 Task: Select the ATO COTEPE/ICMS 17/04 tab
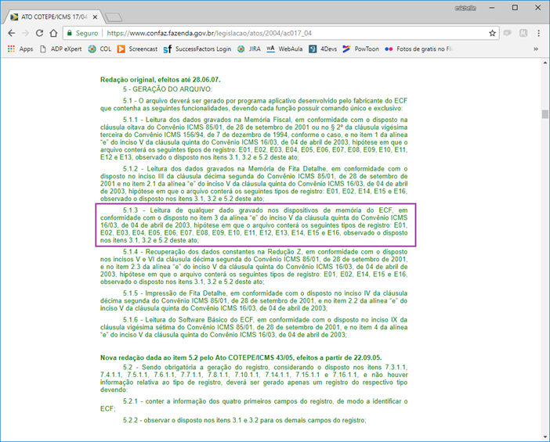[52, 16]
